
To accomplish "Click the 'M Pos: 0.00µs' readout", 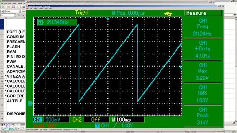I will pos(128,13).
